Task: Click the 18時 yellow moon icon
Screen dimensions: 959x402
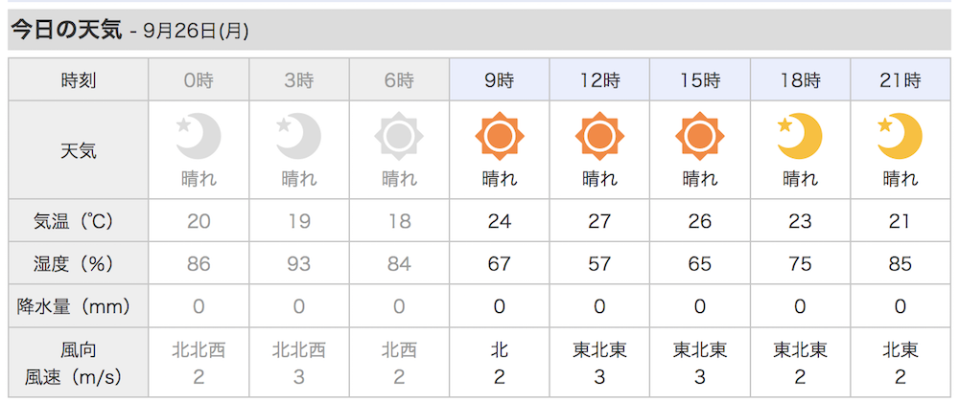Action: point(800,137)
